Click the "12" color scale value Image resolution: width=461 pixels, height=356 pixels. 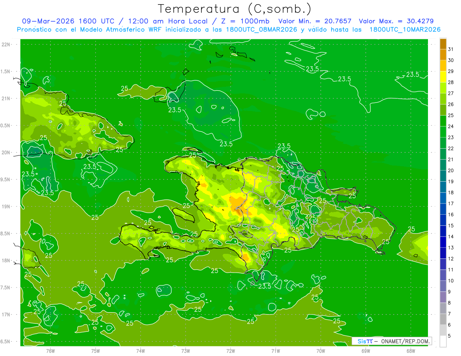pyautogui.click(x=451, y=258)
